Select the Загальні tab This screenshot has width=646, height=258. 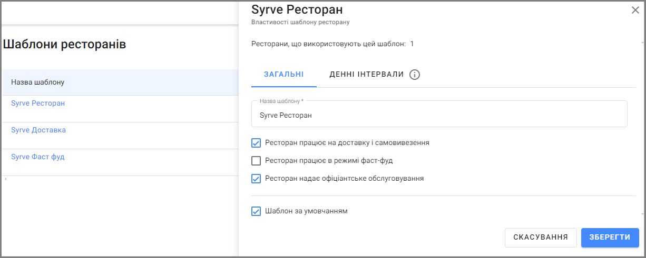284,75
